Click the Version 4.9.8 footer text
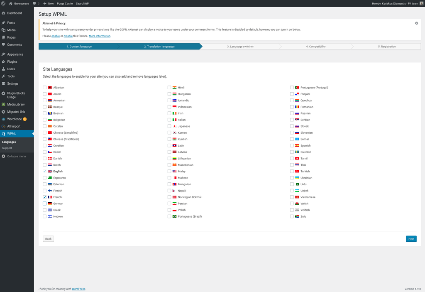This screenshot has height=292, width=425. pos(413,289)
